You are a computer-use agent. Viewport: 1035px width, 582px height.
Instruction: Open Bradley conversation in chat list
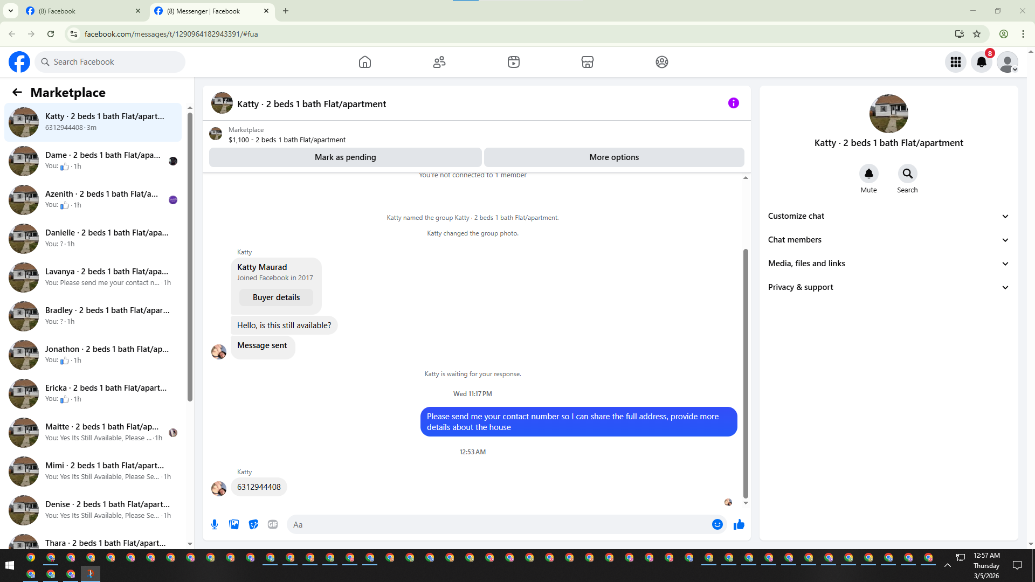(x=93, y=316)
